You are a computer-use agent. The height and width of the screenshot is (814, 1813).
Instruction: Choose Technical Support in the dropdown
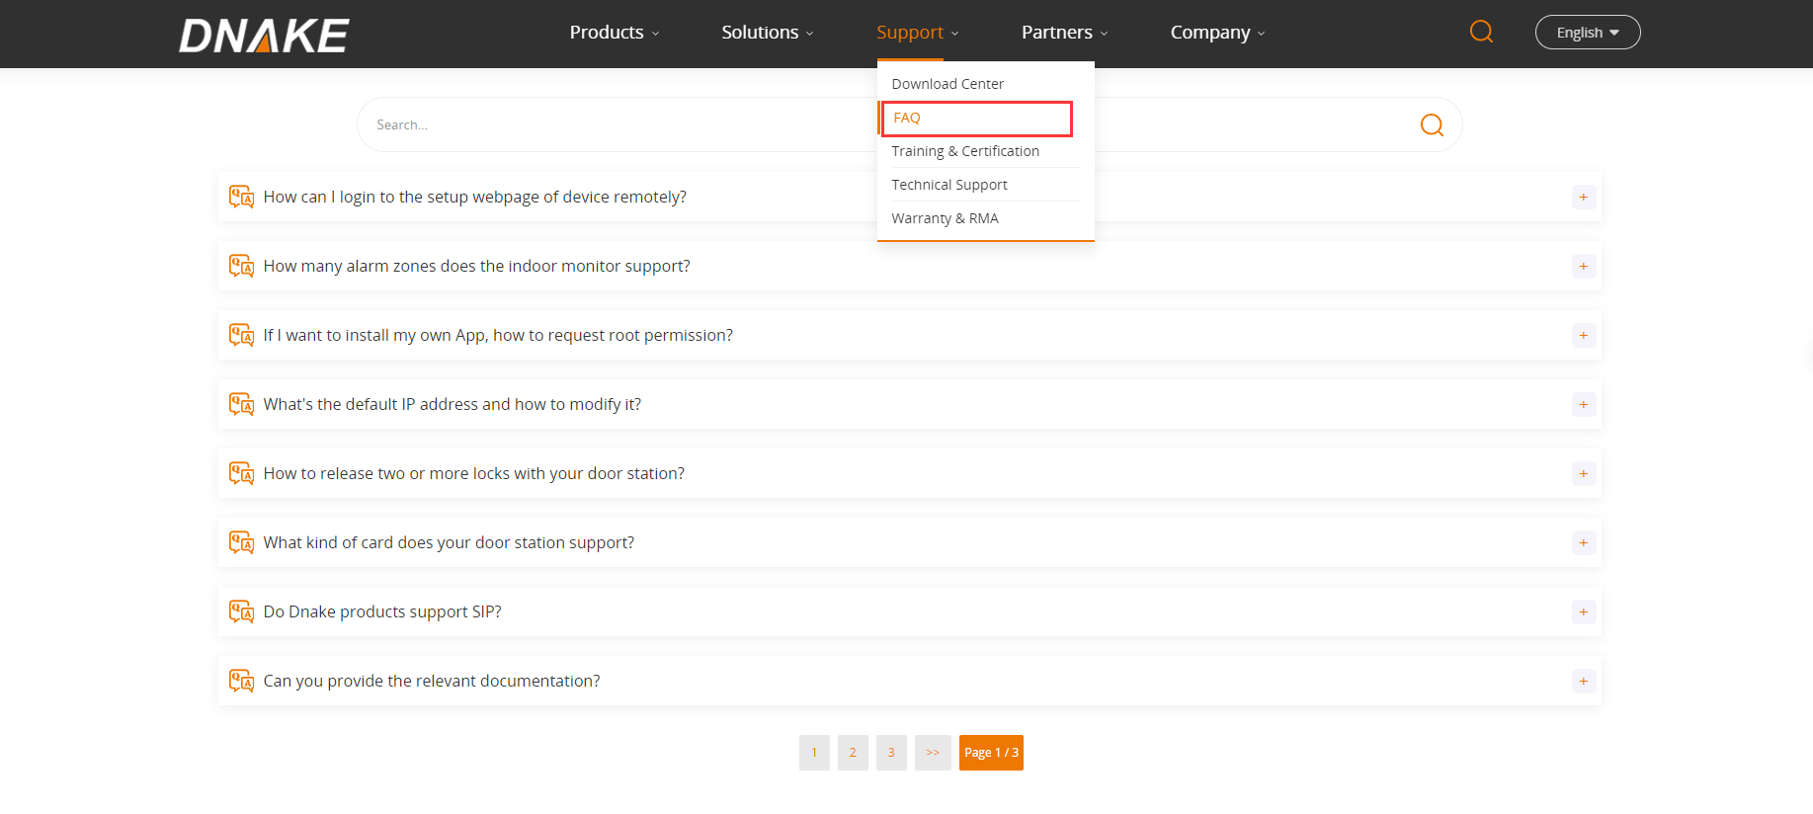[x=949, y=185]
